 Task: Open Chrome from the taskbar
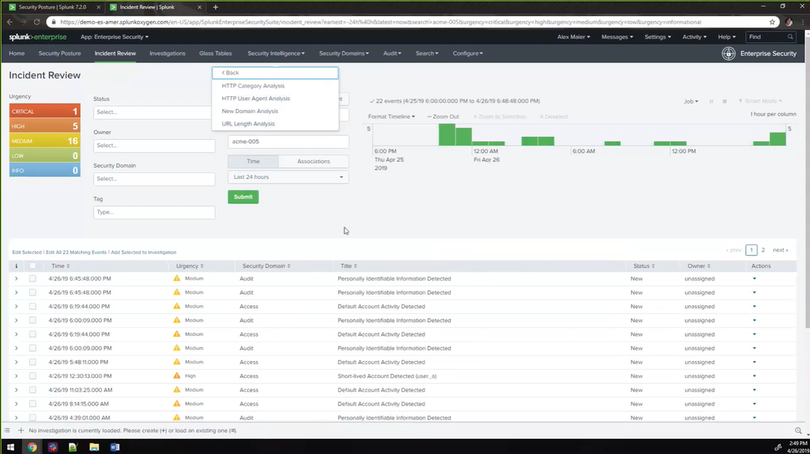pyautogui.click(x=32, y=447)
